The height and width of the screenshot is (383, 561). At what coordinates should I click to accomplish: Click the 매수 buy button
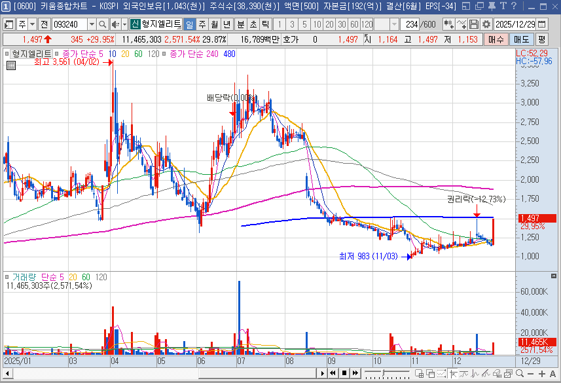496,39
